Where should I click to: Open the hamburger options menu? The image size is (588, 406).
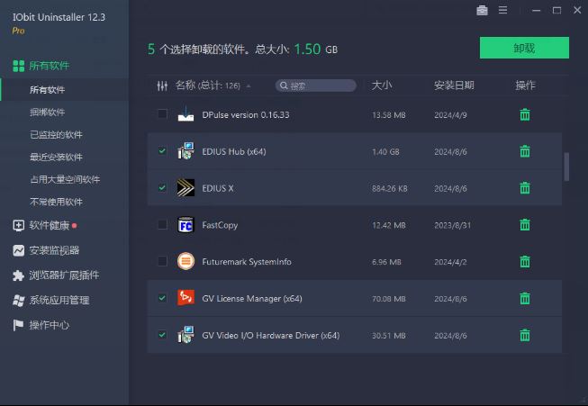[x=502, y=11]
